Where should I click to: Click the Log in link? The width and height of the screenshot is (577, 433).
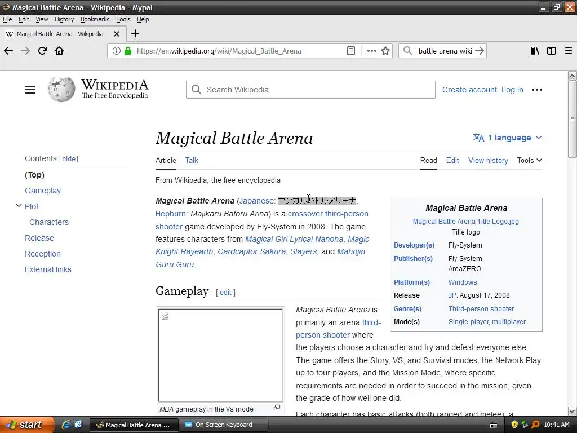pyautogui.click(x=512, y=90)
